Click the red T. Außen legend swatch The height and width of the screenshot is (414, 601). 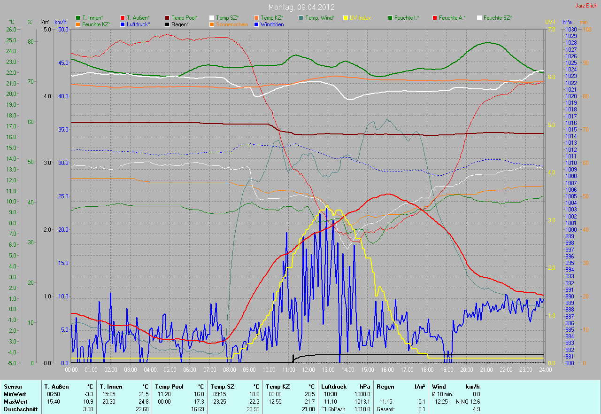123,18
